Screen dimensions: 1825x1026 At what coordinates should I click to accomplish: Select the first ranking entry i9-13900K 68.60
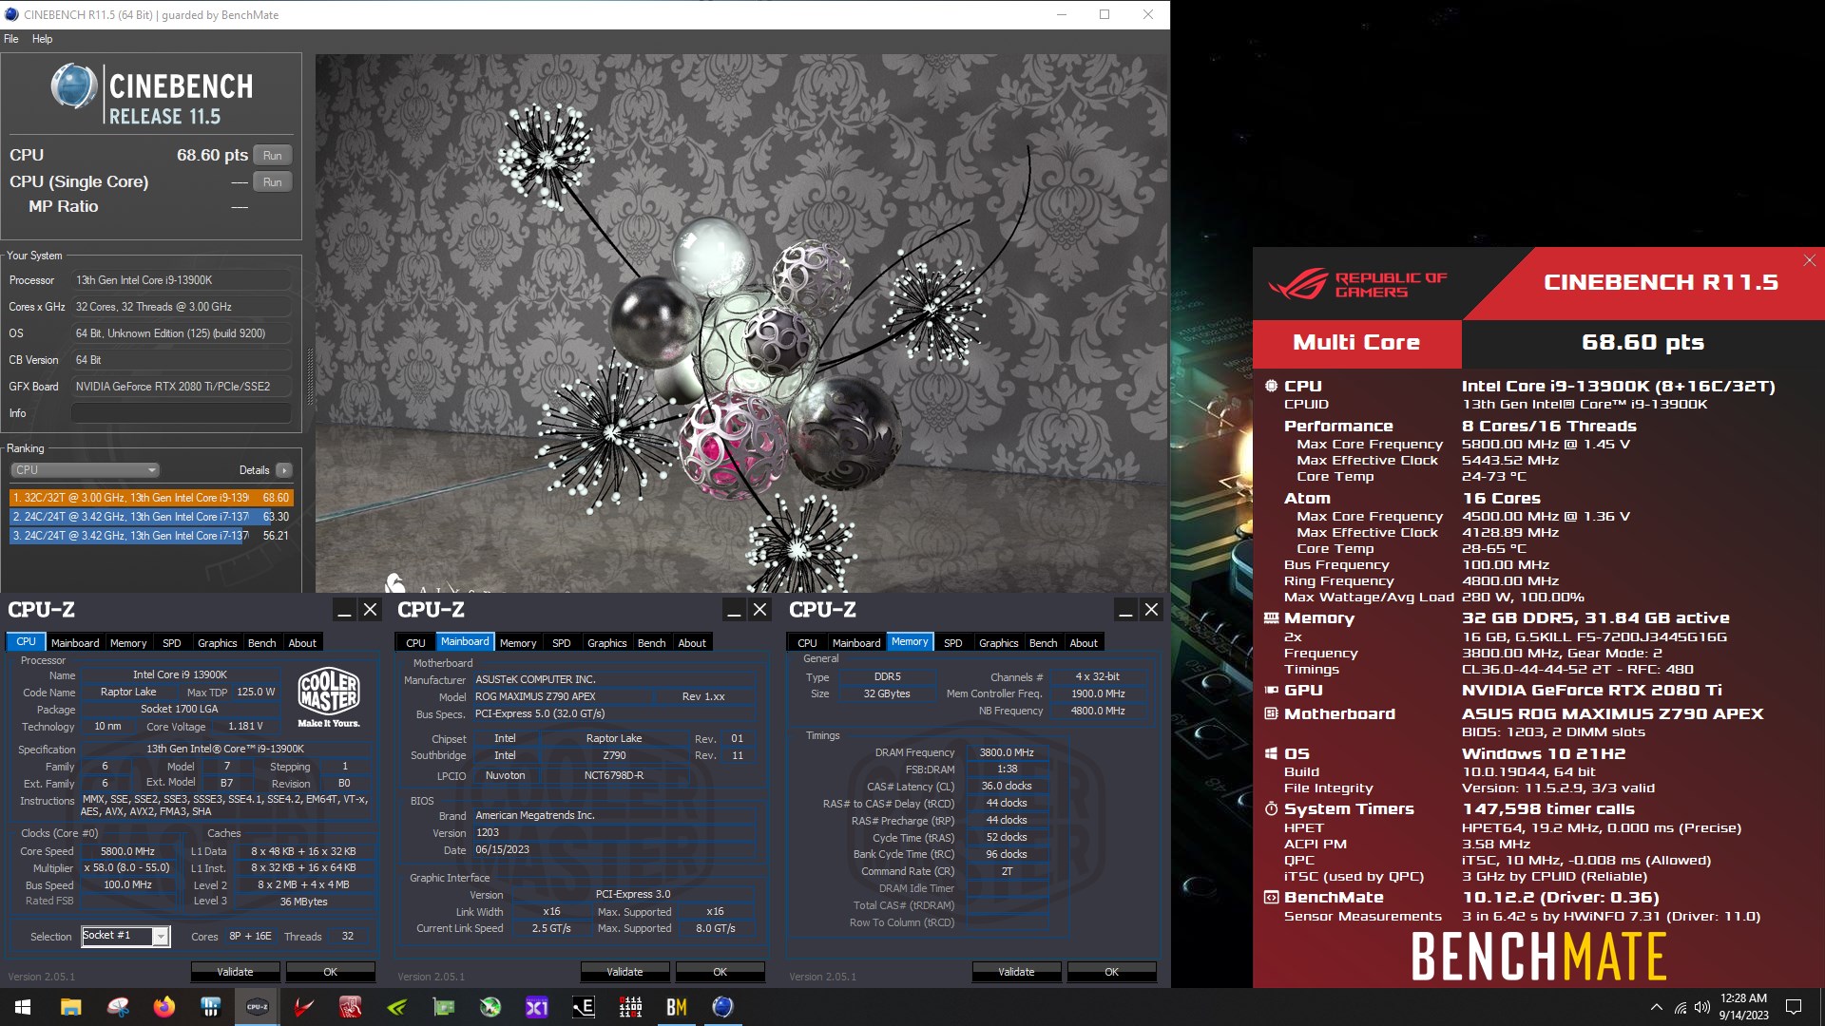(x=151, y=498)
